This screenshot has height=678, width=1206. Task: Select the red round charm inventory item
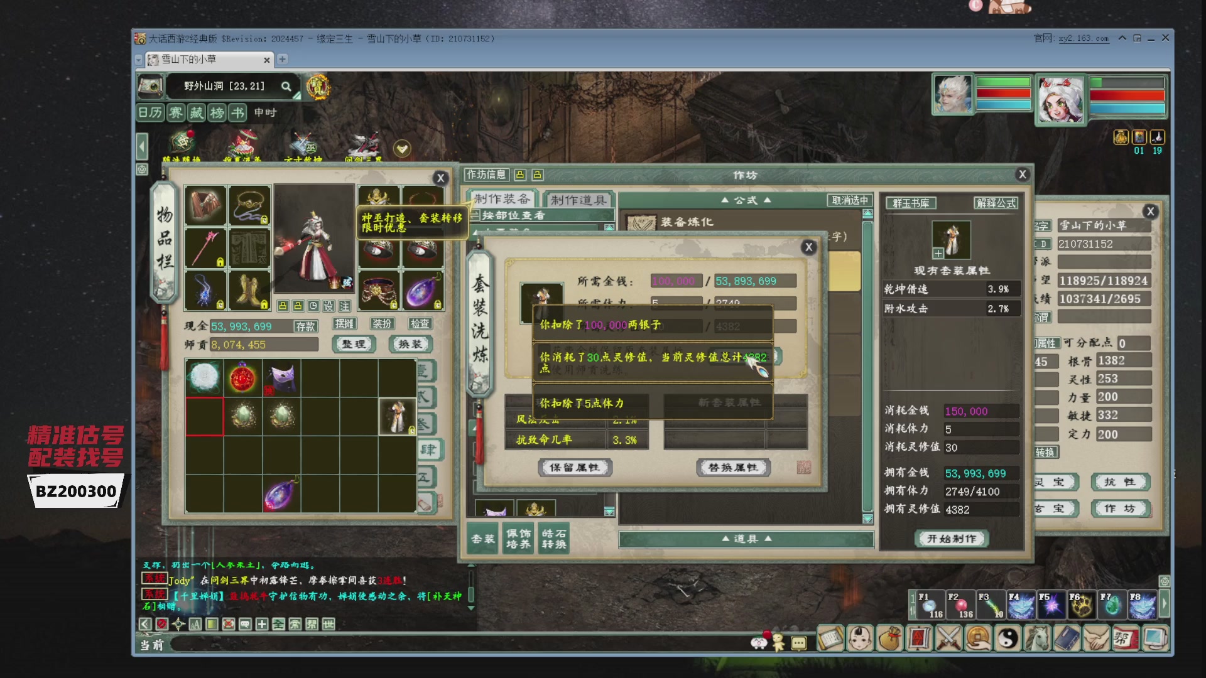point(243,377)
